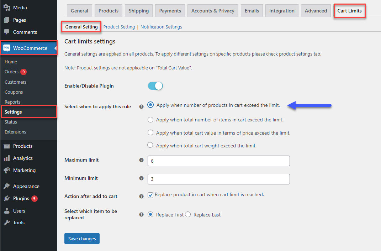Click the Appearance paintbrush icon
Screen dimensions: 381x251
pos(7,186)
